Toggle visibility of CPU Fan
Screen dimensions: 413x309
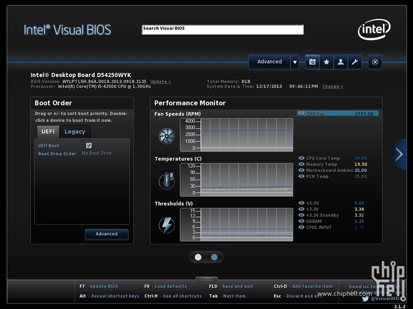point(301,113)
